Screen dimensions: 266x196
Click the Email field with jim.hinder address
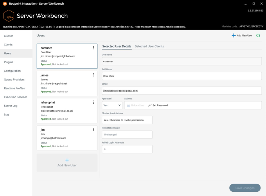(182, 91)
